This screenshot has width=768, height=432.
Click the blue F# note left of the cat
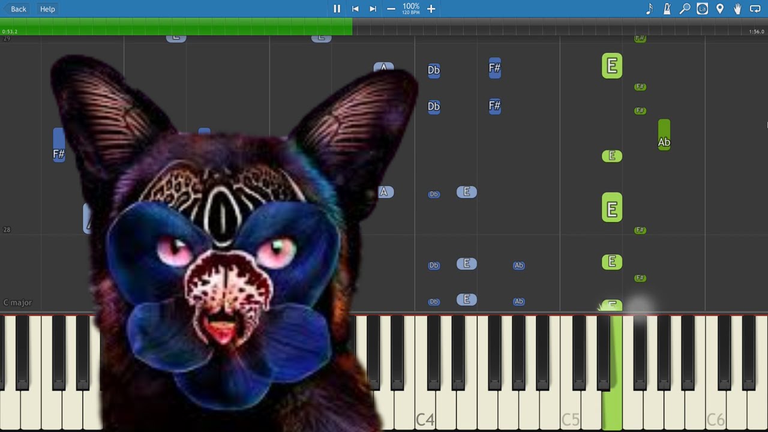click(x=58, y=145)
